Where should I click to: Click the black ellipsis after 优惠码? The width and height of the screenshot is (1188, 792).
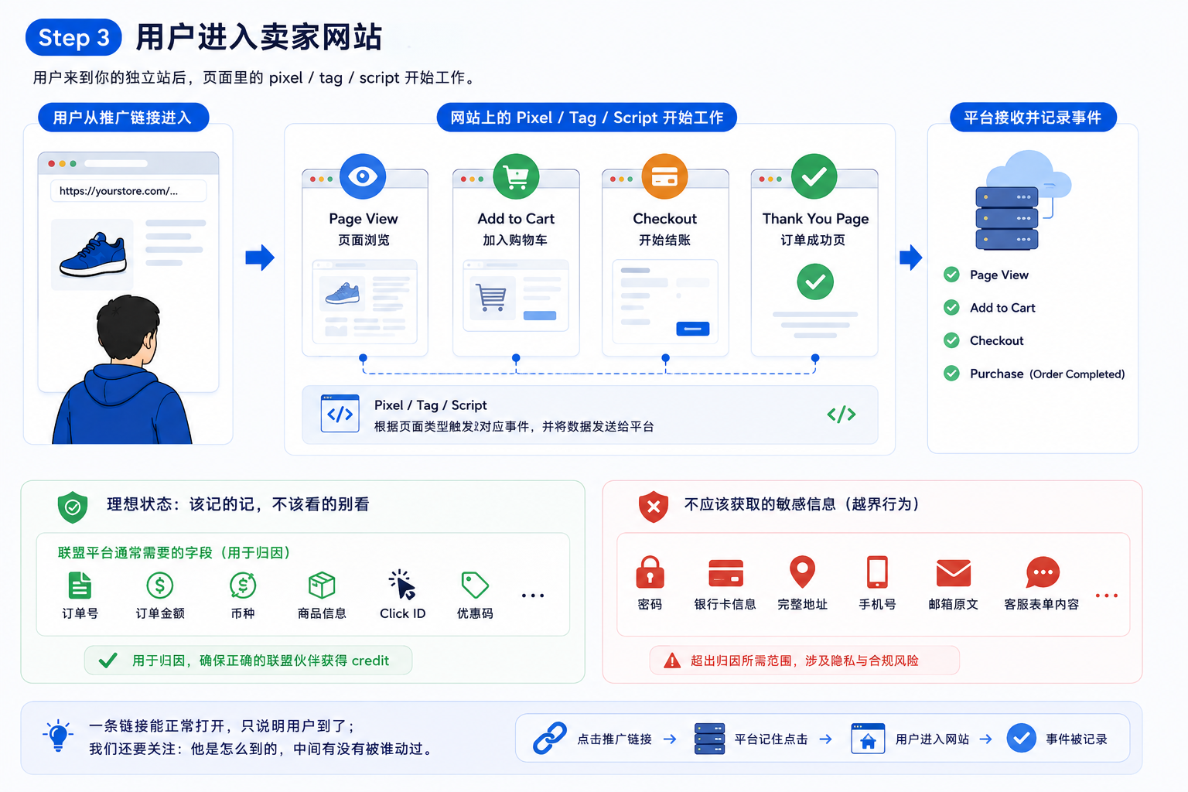533,596
